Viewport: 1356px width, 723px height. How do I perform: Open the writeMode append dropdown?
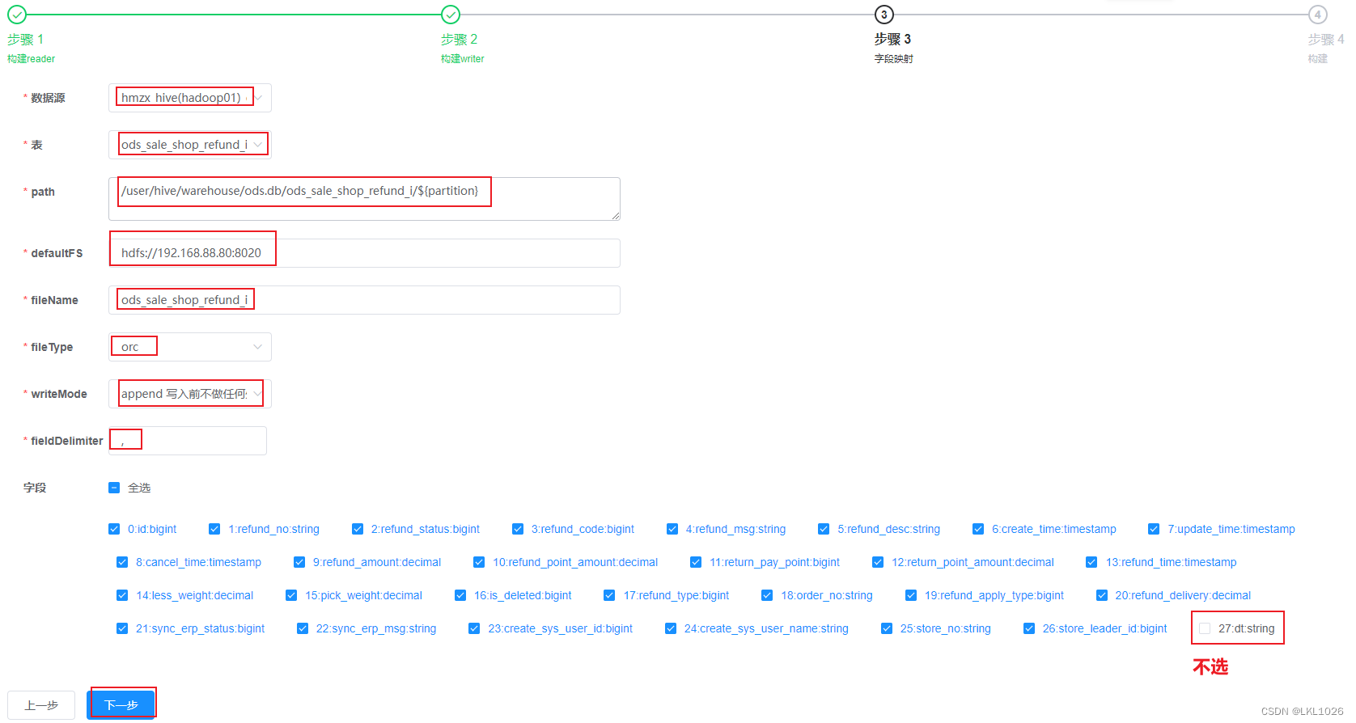pyautogui.click(x=190, y=394)
